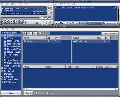Open NFT Library in the sidebar
Screen dimensions: 120x97
(10, 82)
